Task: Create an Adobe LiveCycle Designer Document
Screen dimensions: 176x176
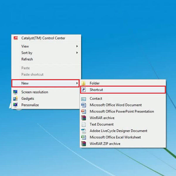Action: (123, 131)
